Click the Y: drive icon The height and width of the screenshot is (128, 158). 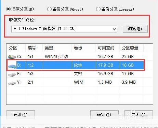coord(12,83)
